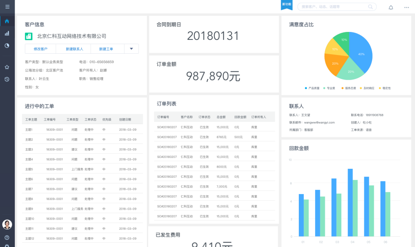Click the green company logo icon

coord(29,36)
